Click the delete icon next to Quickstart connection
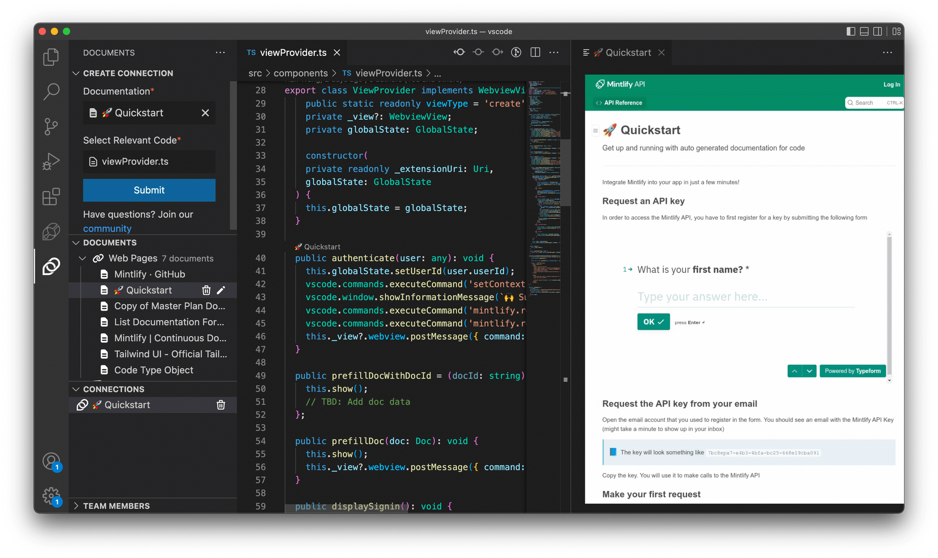This screenshot has width=938, height=558. [x=220, y=405]
